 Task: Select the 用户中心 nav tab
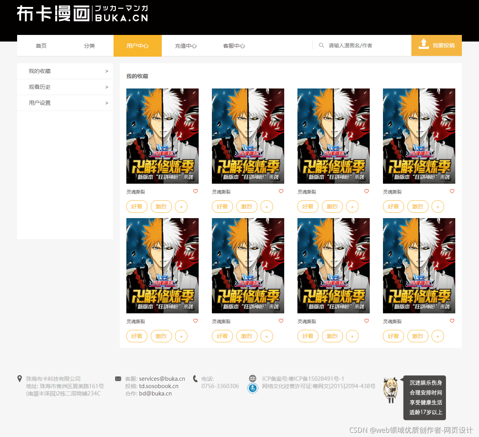click(x=138, y=46)
